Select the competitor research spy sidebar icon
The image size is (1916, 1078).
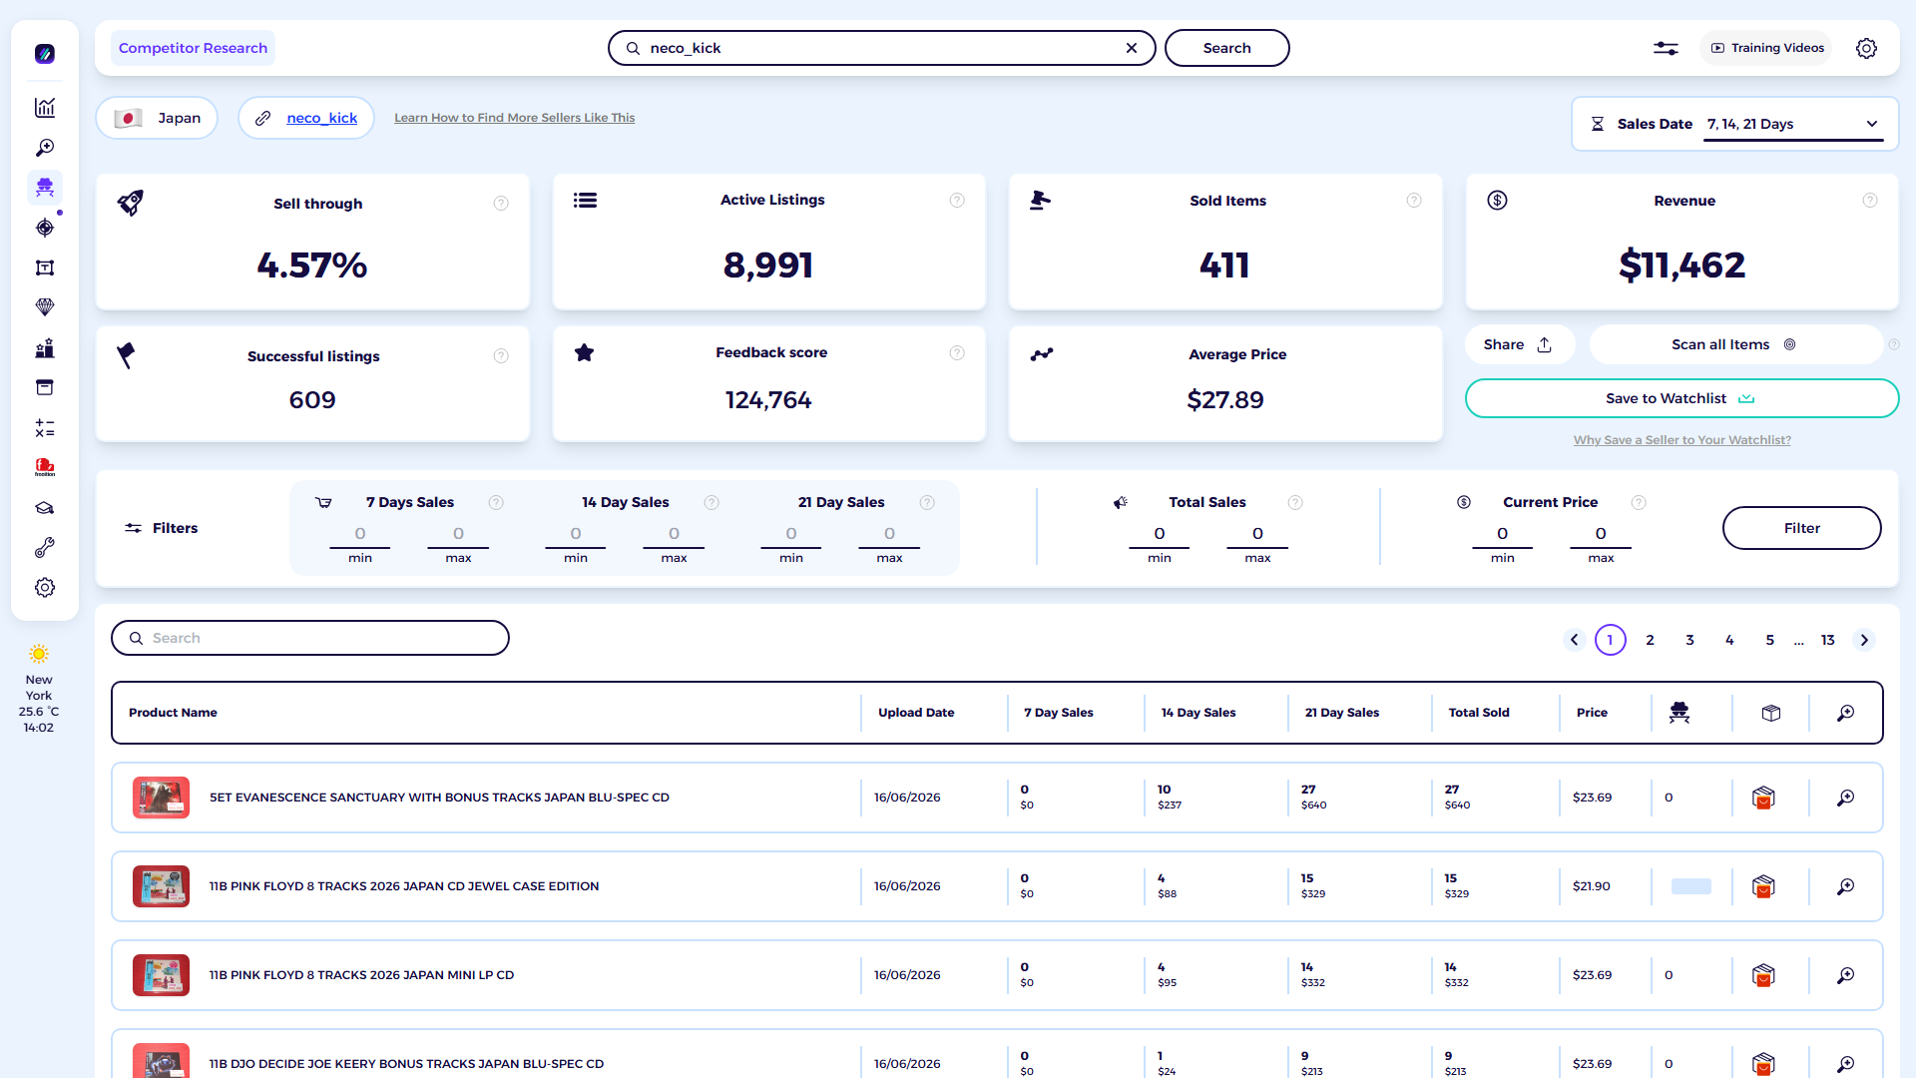click(x=45, y=188)
